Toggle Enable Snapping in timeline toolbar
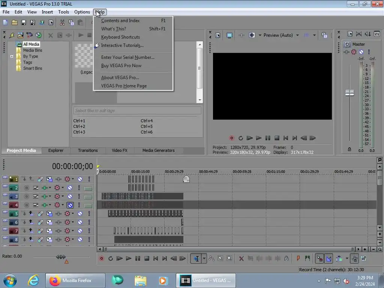Viewport: 384px width, 288px height. 319,258
